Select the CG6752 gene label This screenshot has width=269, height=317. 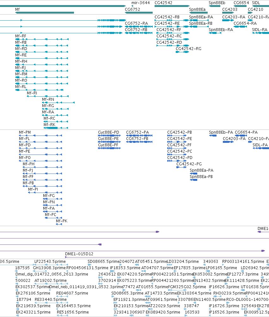(132, 9)
